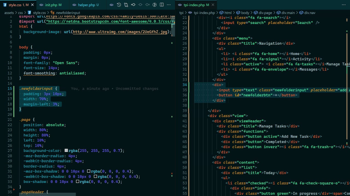350x196 pixels.
Task: Click line number 15 in style.css
Action: click(10, 88)
